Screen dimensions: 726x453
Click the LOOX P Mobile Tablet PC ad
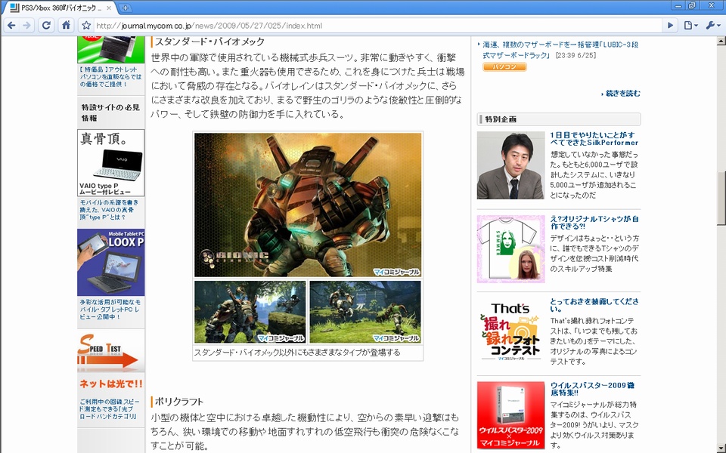pyautogui.click(x=111, y=262)
